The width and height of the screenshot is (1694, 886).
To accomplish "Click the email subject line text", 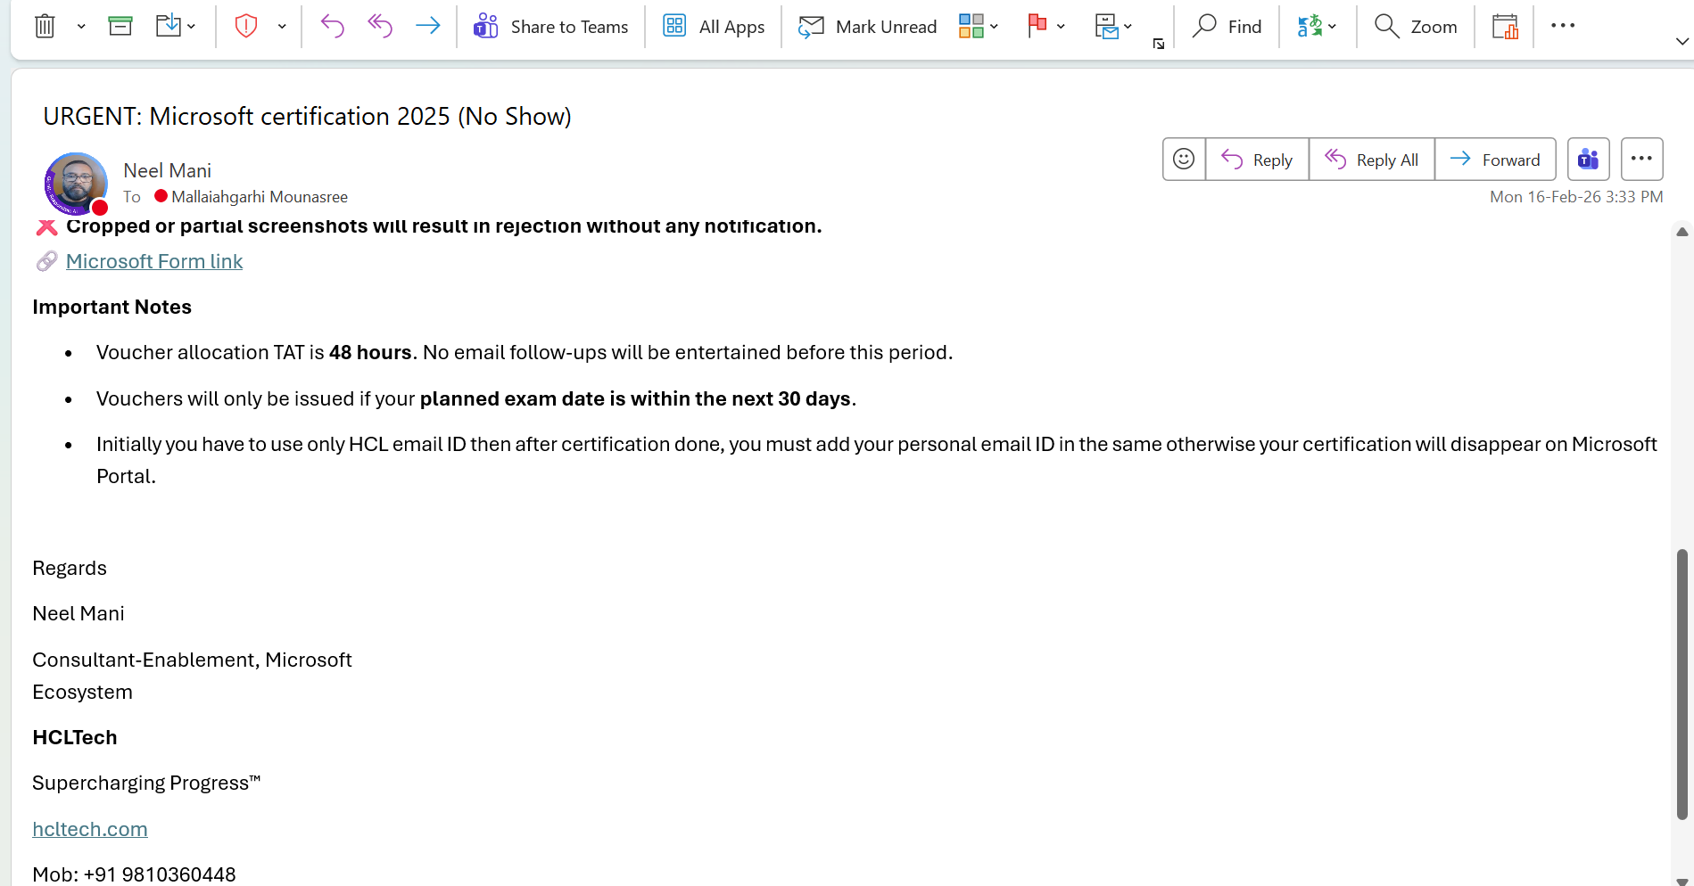I will [x=307, y=117].
